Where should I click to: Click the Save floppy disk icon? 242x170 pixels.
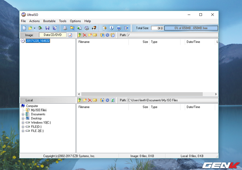(x=47, y=28)
